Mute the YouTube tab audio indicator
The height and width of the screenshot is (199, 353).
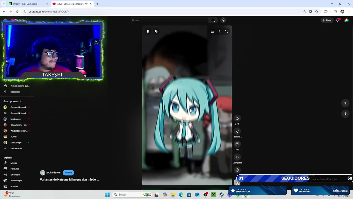[86, 4]
